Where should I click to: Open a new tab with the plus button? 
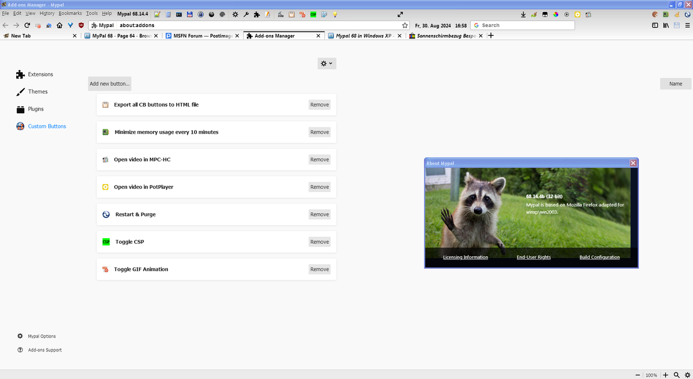(x=491, y=36)
